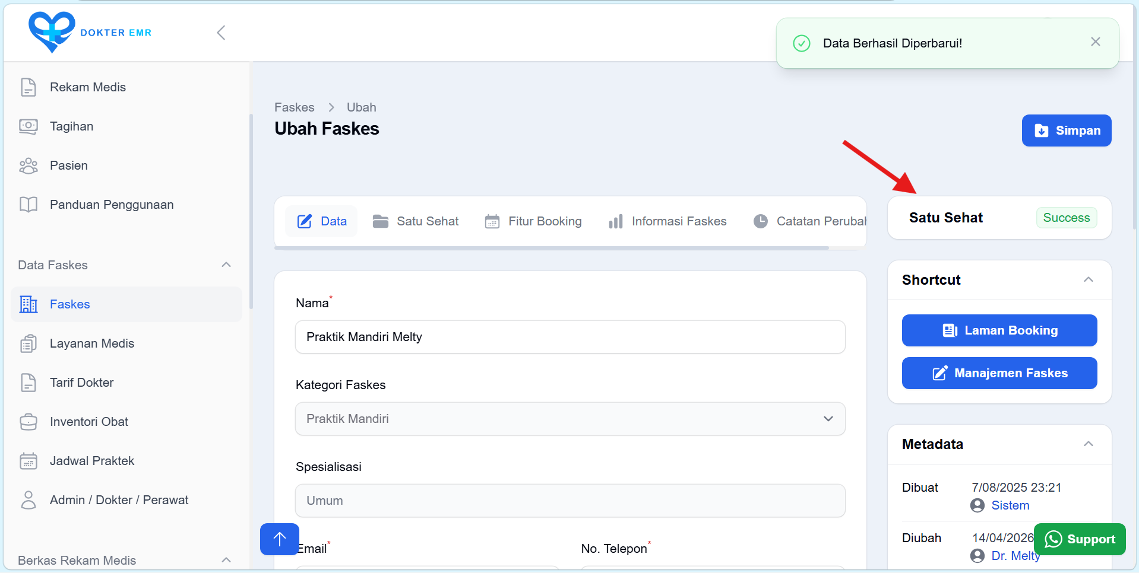This screenshot has width=1139, height=573.
Task: Click the Ubah Faskes page heading
Action: [x=327, y=129]
